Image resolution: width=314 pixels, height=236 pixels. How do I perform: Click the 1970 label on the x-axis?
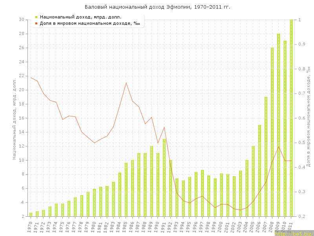click(30, 225)
